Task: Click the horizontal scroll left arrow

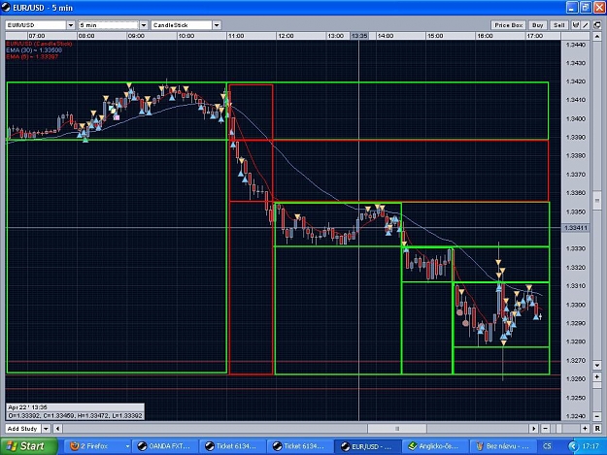Action: coord(57,429)
